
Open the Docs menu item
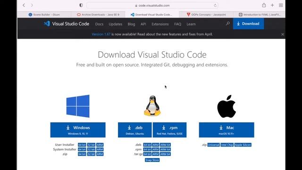point(99,24)
